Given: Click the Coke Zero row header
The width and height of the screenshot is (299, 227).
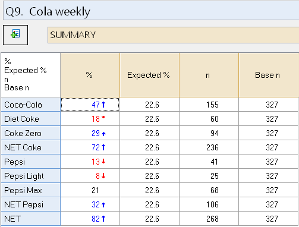Looking at the screenshot, I should (31, 133).
